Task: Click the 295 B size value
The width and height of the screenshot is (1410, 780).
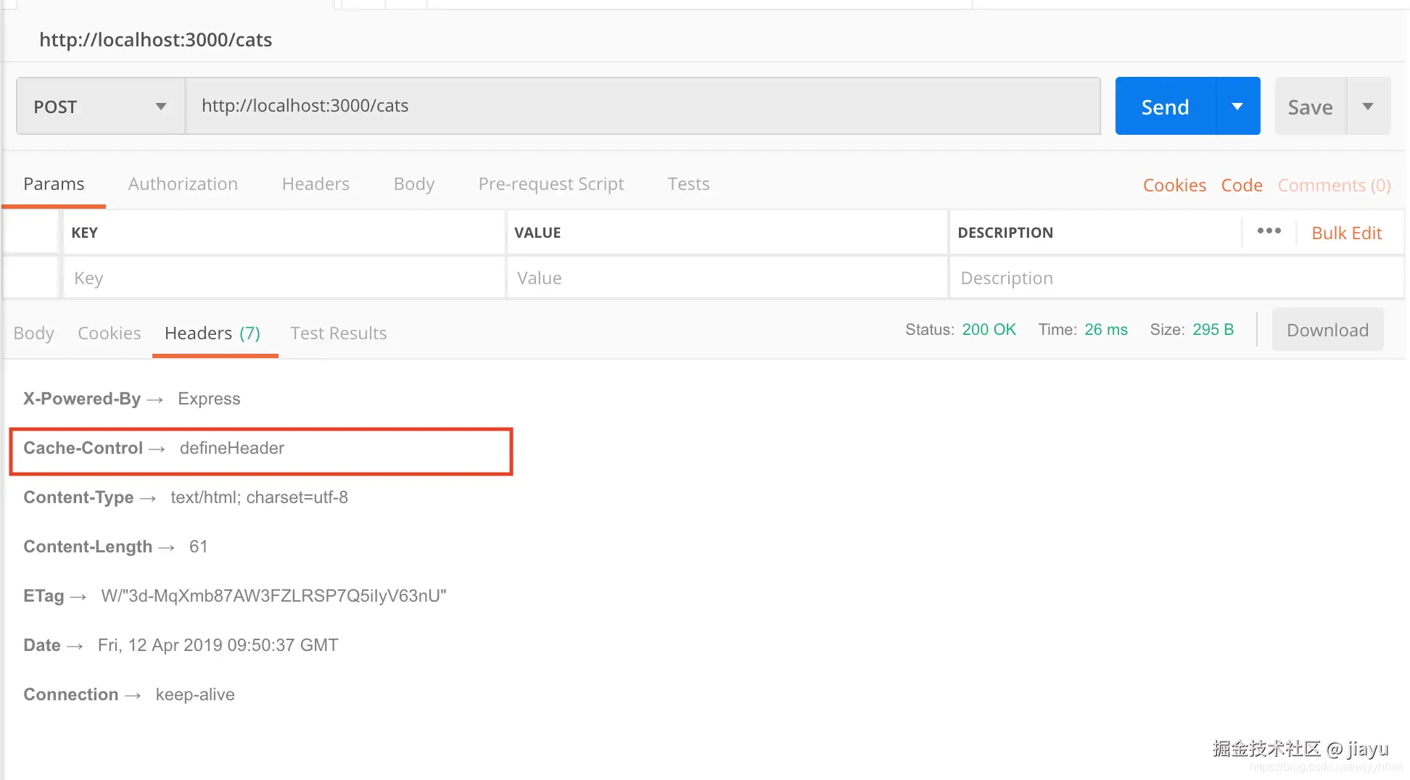Action: pos(1213,330)
